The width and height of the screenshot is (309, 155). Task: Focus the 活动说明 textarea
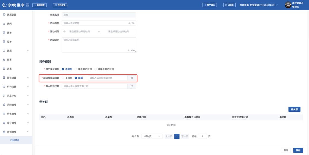pyautogui.click(x=99, y=45)
